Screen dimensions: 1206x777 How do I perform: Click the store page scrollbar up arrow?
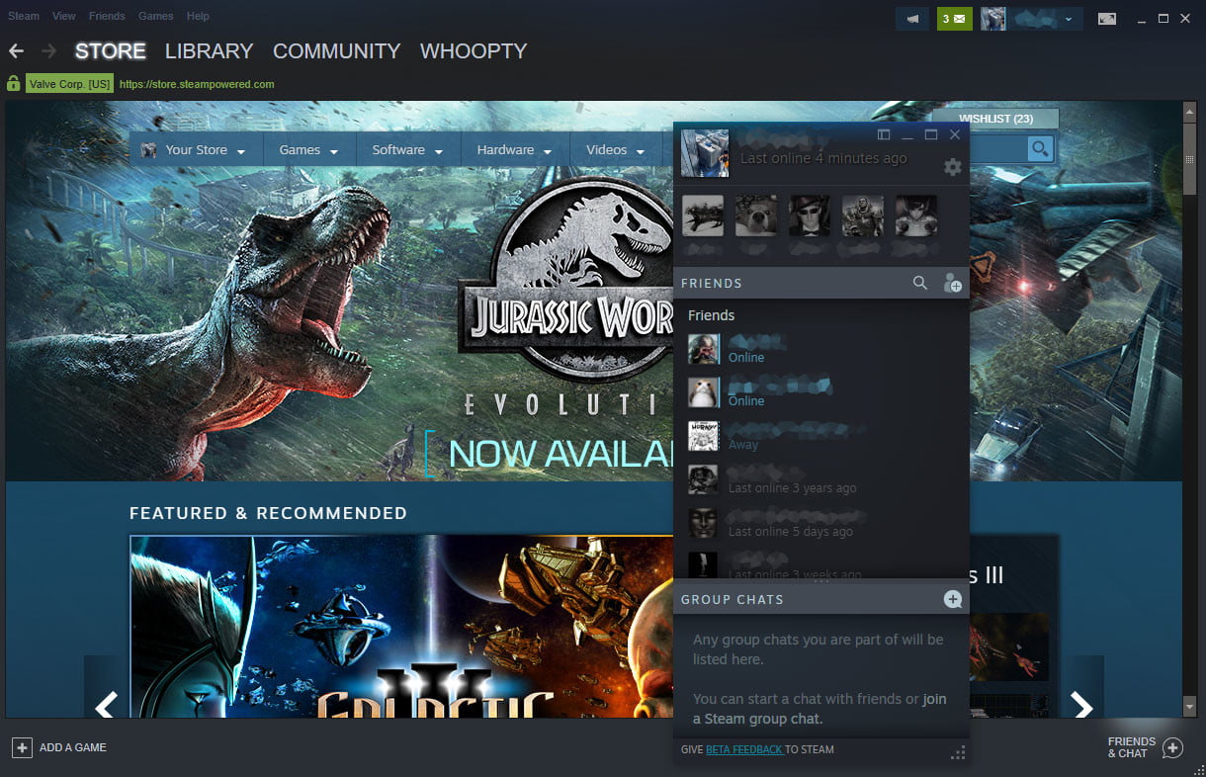tap(1189, 110)
